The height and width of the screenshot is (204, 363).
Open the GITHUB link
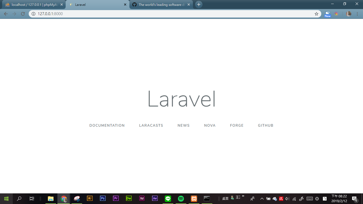click(x=265, y=125)
